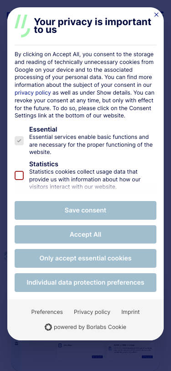This screenshot has width=171, height=371.
Task: Open the Imprint footer link
Action: coord(130,312)
